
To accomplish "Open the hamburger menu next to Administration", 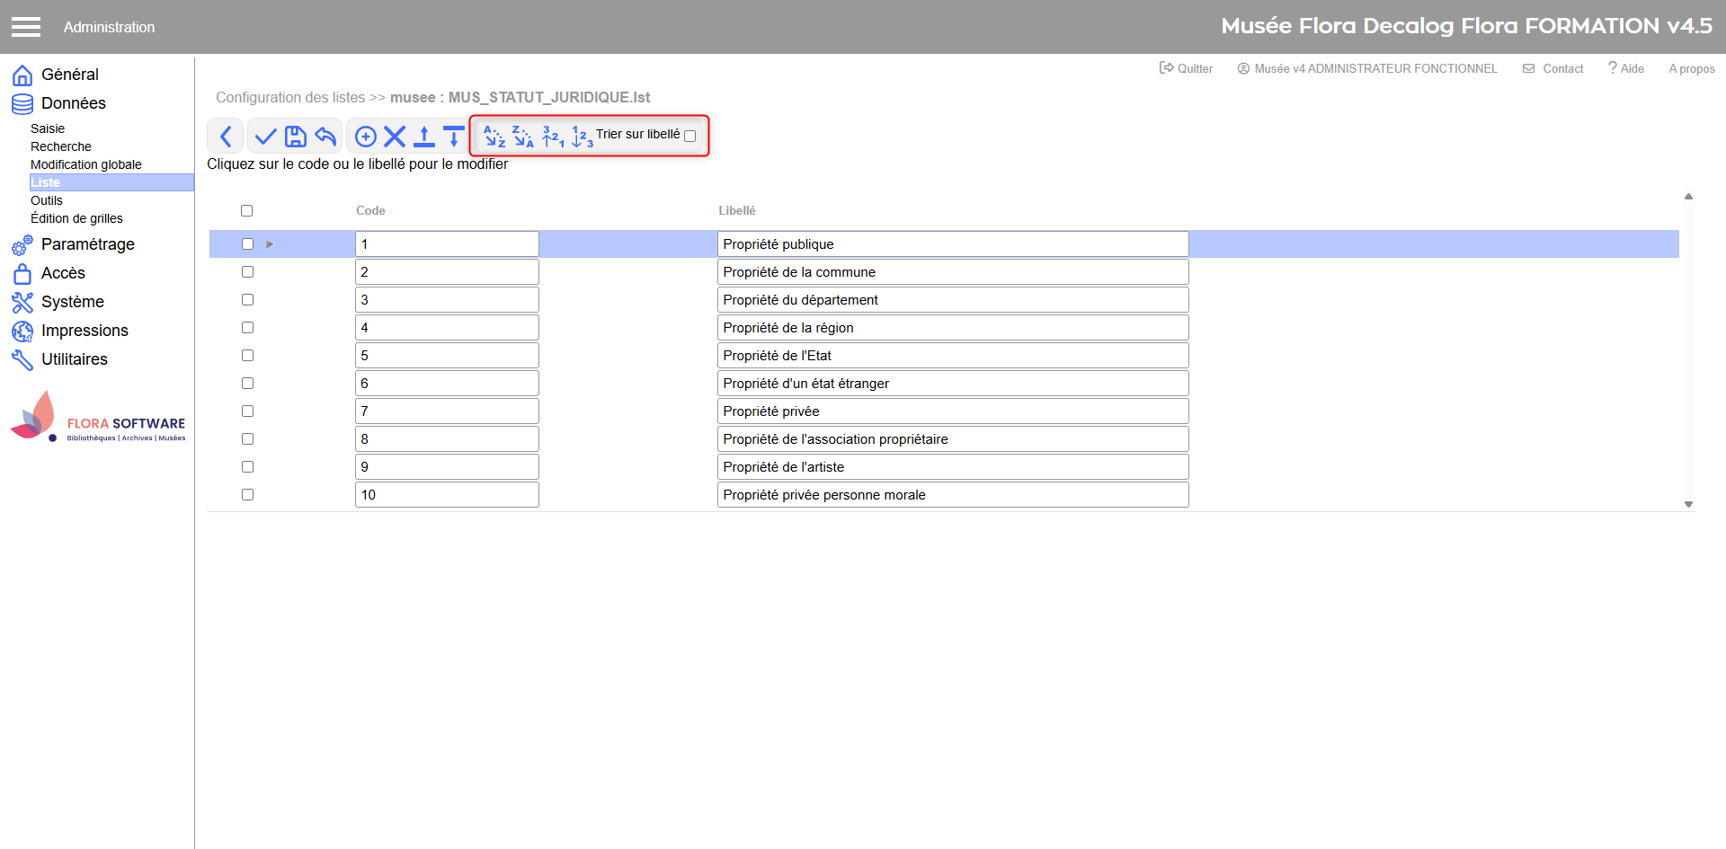I will click(26, 27).
